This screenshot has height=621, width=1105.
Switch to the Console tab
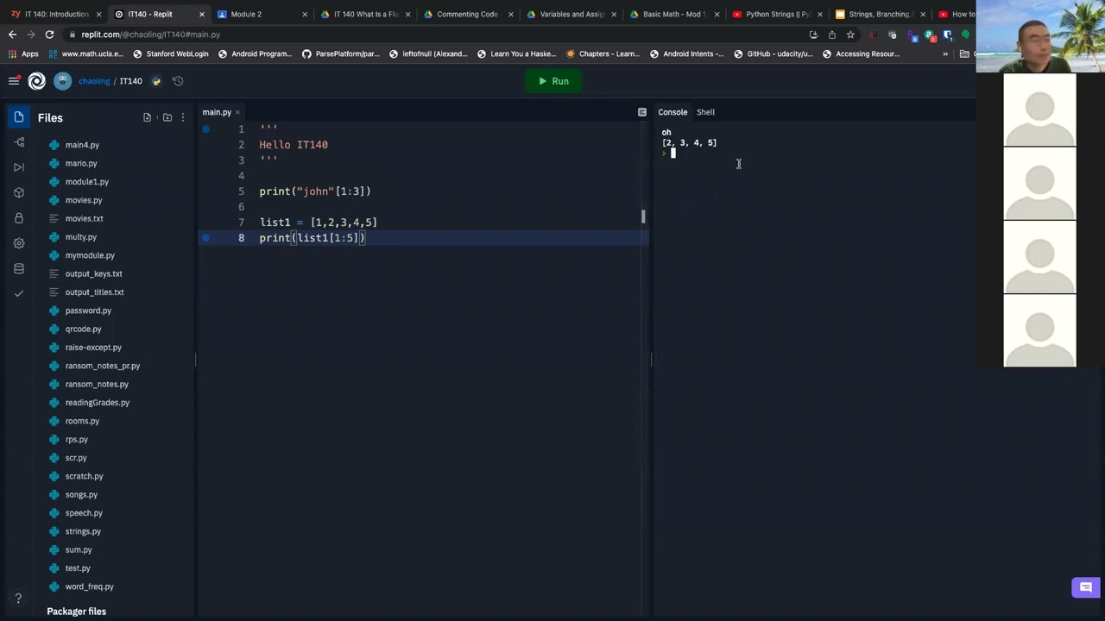pos(672,112)
